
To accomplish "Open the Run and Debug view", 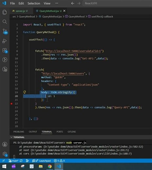I will (x=5, y=41).
